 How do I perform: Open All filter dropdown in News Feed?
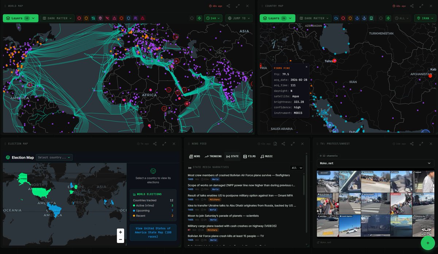[x=296, y=168]
